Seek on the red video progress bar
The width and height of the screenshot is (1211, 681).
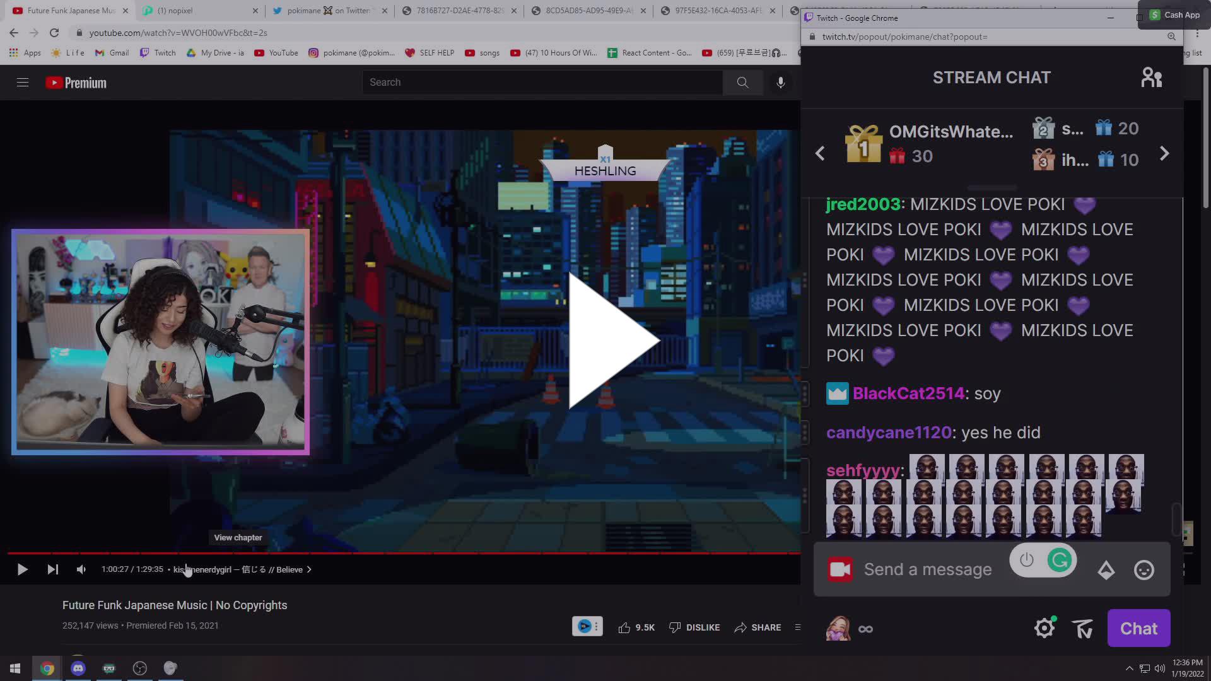tap(404, 553)
